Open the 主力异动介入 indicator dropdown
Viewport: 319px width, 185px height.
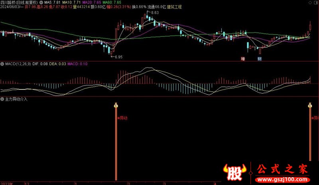click(x=2, y=99)
